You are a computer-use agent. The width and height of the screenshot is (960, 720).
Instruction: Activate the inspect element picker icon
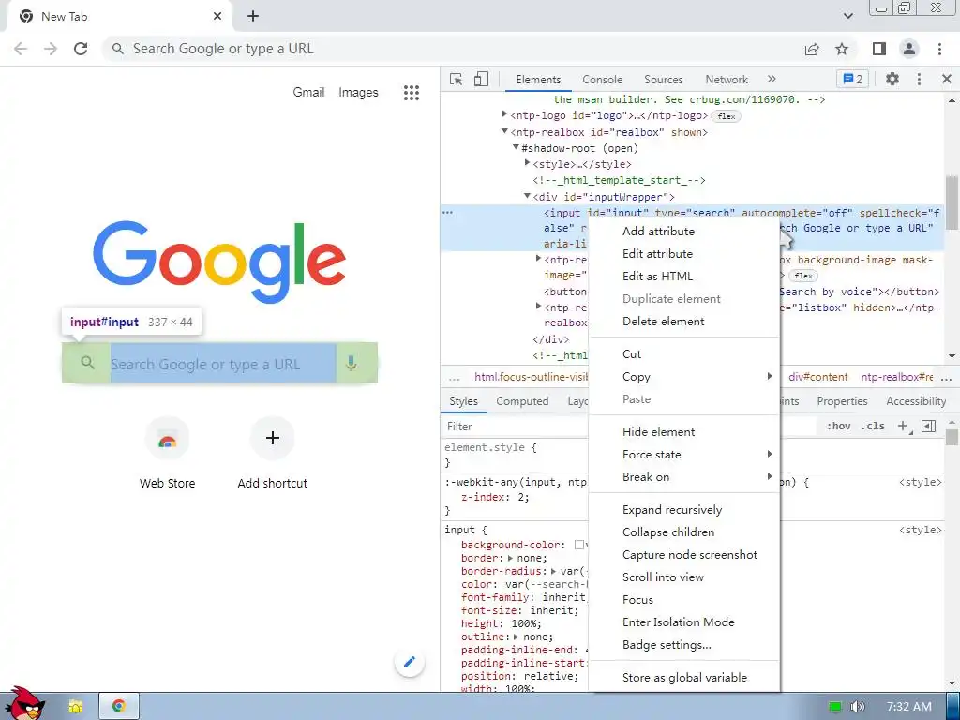coord(457,79)
